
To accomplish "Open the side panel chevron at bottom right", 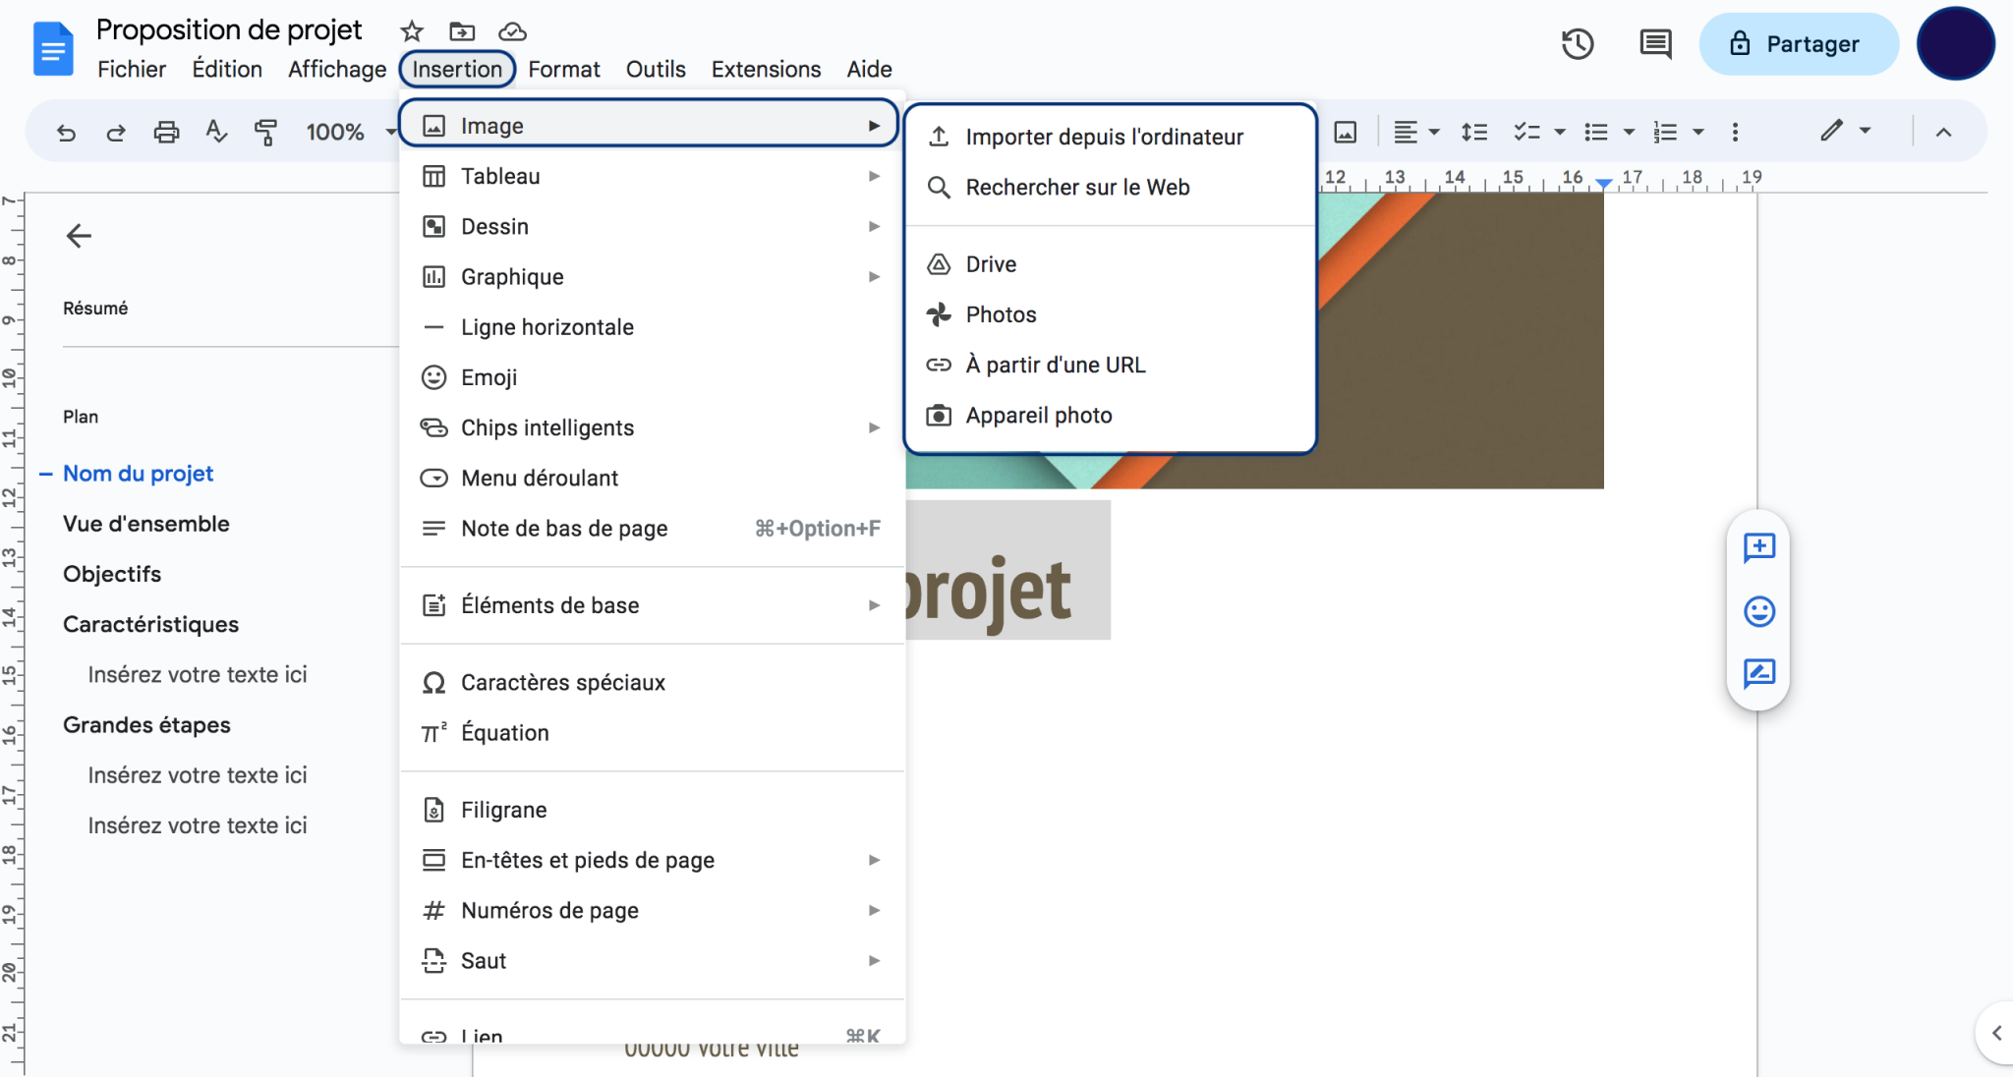I will (x=1996, y=1033).
